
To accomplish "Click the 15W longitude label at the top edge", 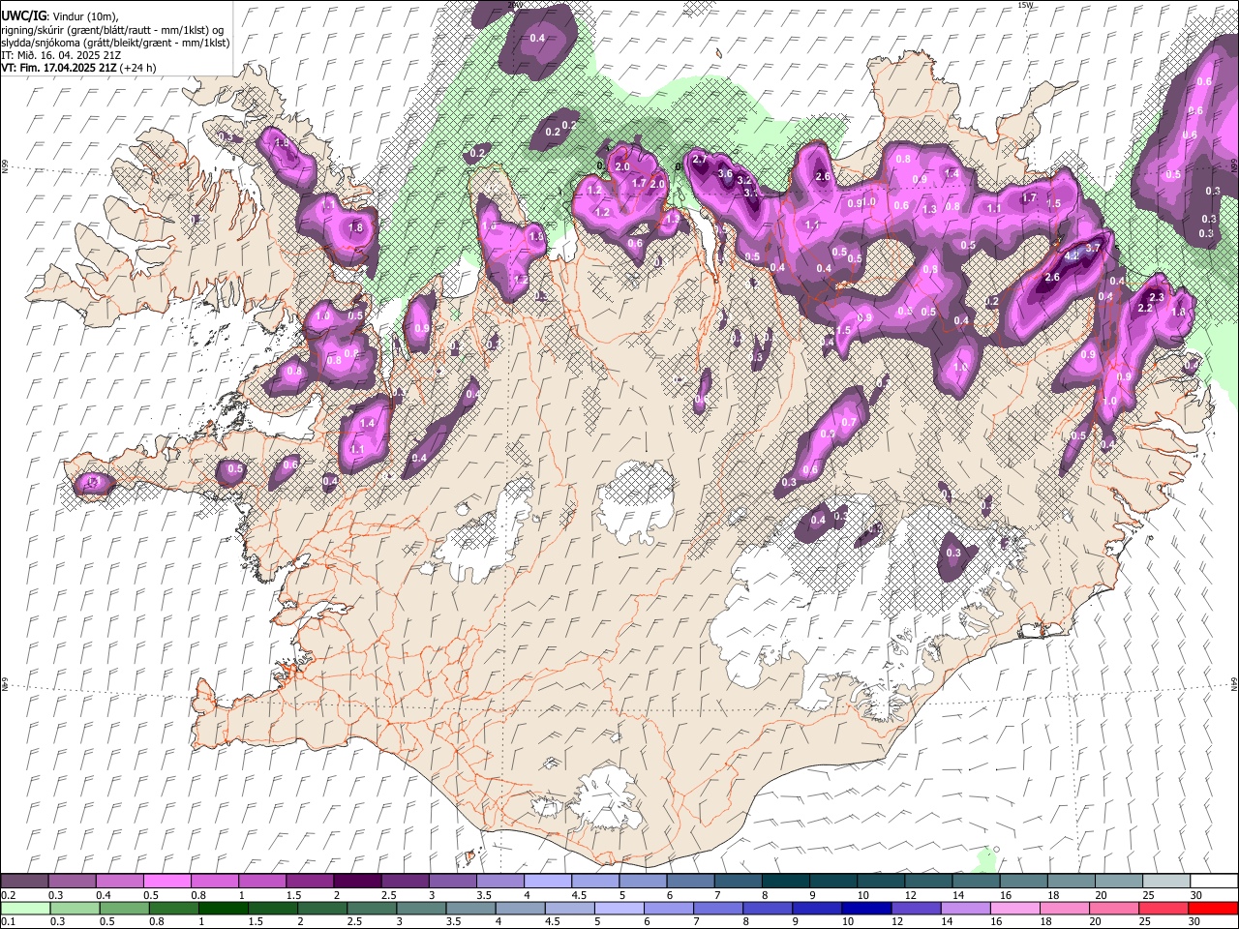I will tap(1025, 5).
